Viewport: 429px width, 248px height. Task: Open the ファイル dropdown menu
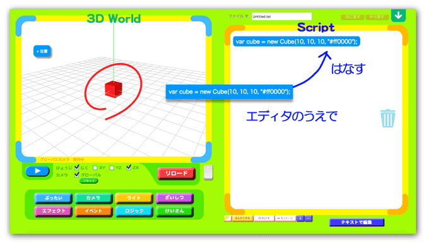pyautogui.click(x=238, y=16)
